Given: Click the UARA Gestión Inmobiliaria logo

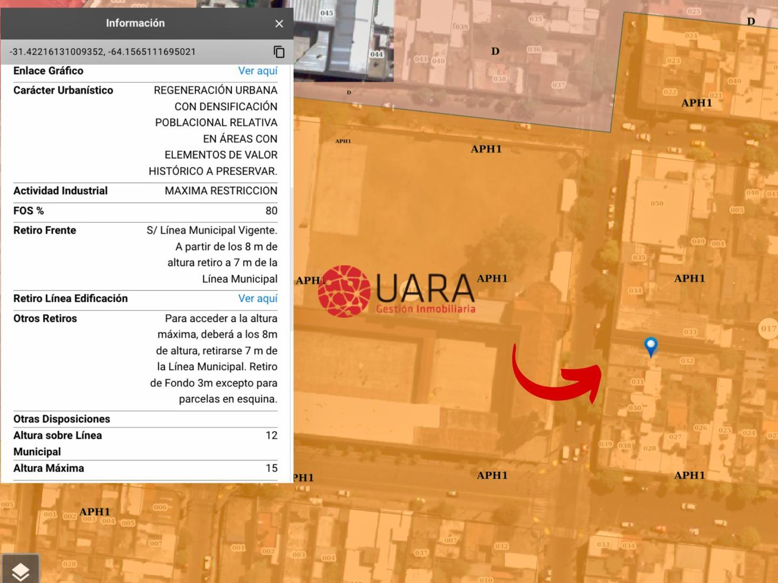Looking at the screenshot, I should tap(396, 291).
